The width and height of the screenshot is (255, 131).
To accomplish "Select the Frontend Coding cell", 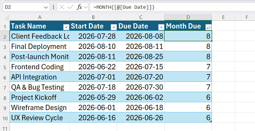I will [x=40, y=66].
